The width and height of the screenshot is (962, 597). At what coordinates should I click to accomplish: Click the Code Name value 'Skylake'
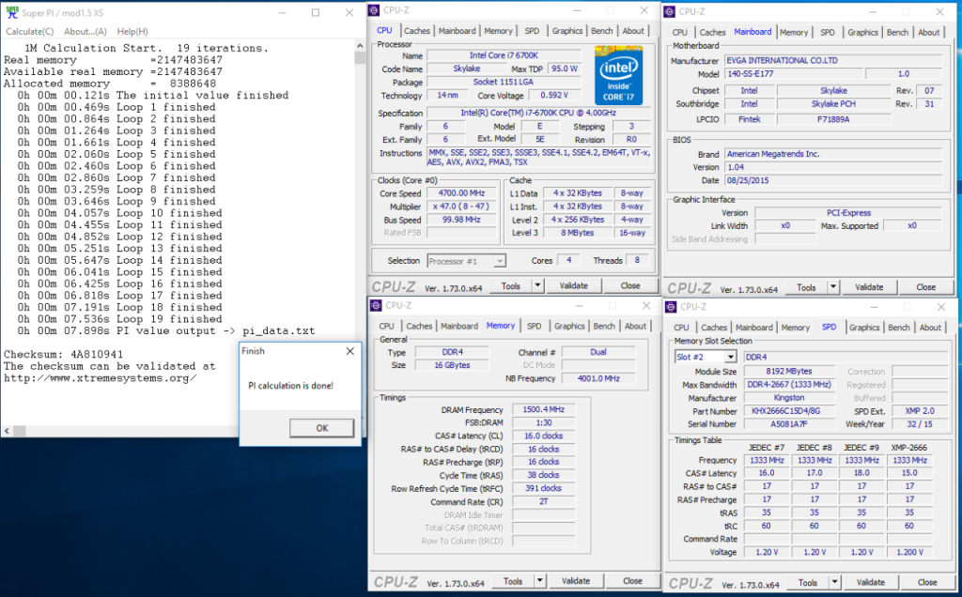[467, 69]
